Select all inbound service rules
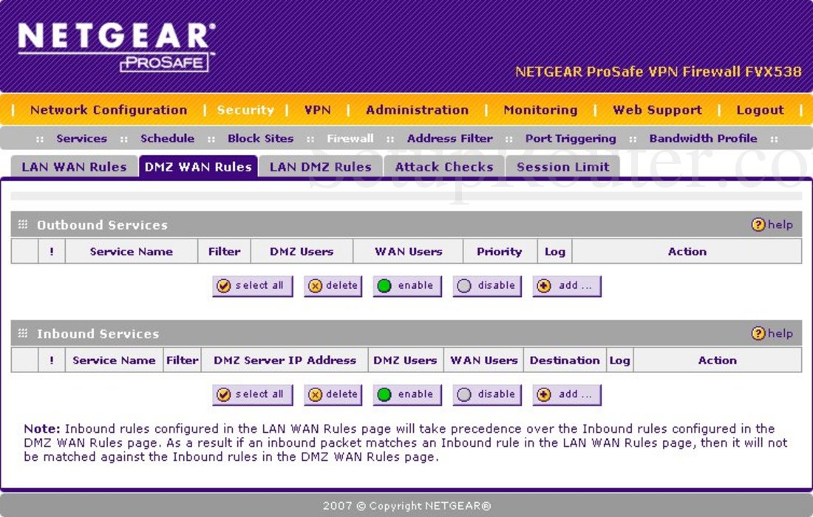The image size is (813, 517). pos(252,394)
